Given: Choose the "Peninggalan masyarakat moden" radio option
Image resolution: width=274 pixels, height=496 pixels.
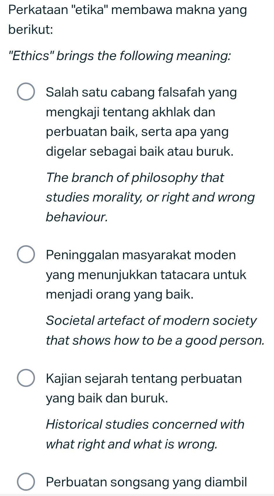Looking at the screenshot, I should [27, 255].
